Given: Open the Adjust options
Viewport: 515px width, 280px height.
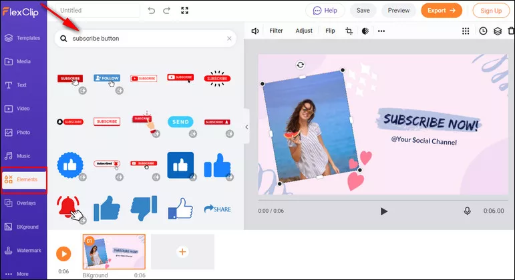Looking at the screenshot, I should 304,31.
